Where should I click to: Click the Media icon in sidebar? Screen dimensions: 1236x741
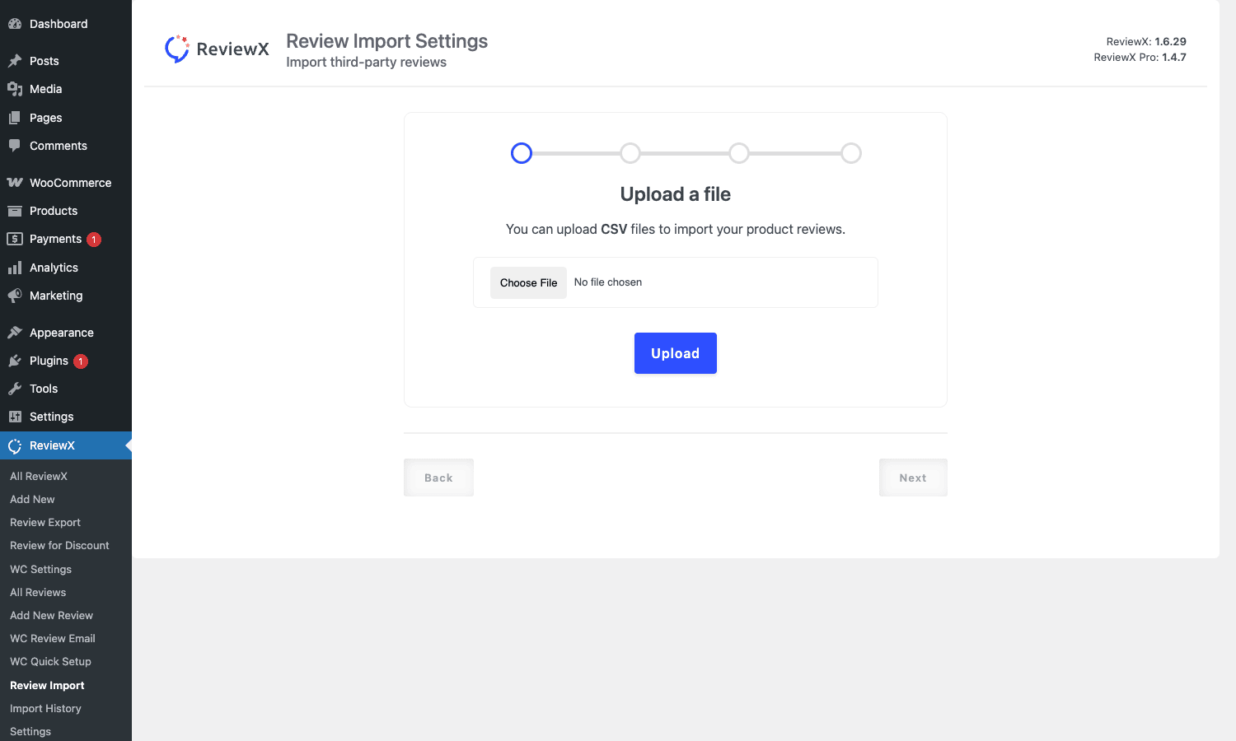point(15,89)
